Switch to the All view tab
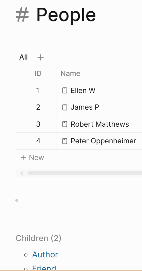The image size is (142, 271). click(x=23, y=57)
